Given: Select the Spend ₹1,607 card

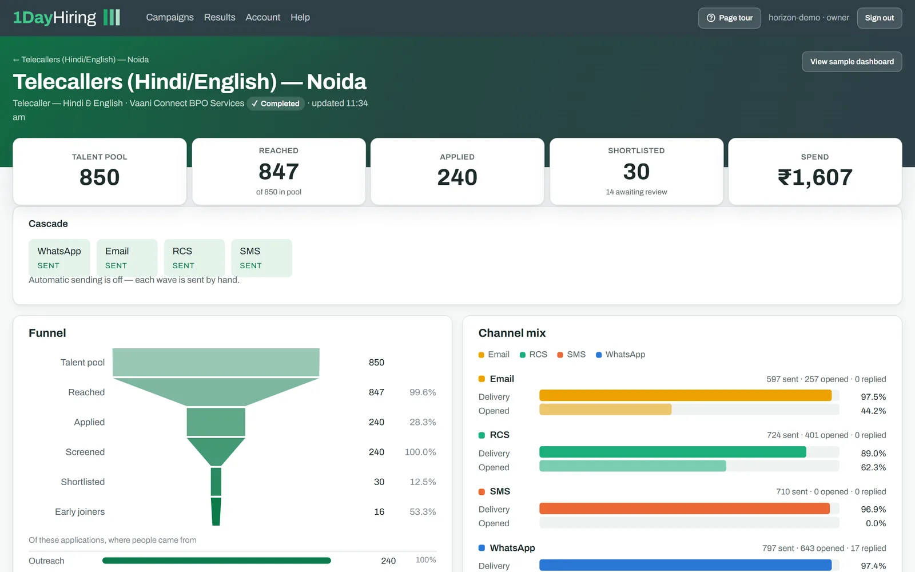Looking at the screenshot, I should pos(815,171).
